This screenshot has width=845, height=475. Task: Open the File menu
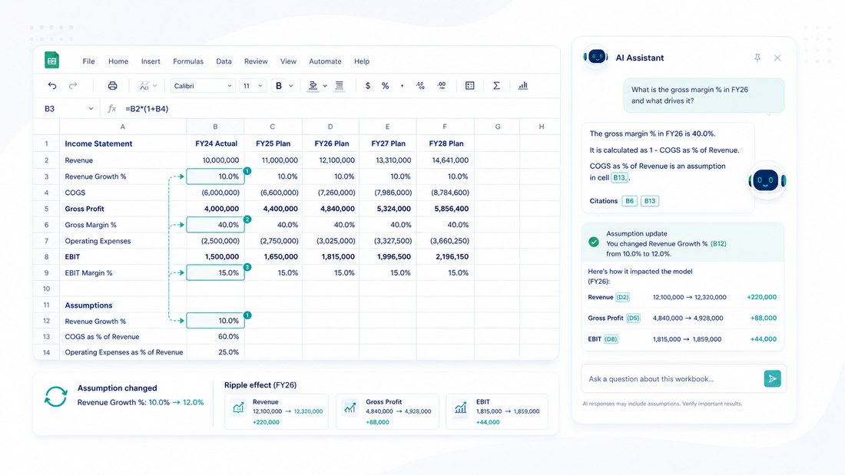pyautogui.click(x=88, y=61)
